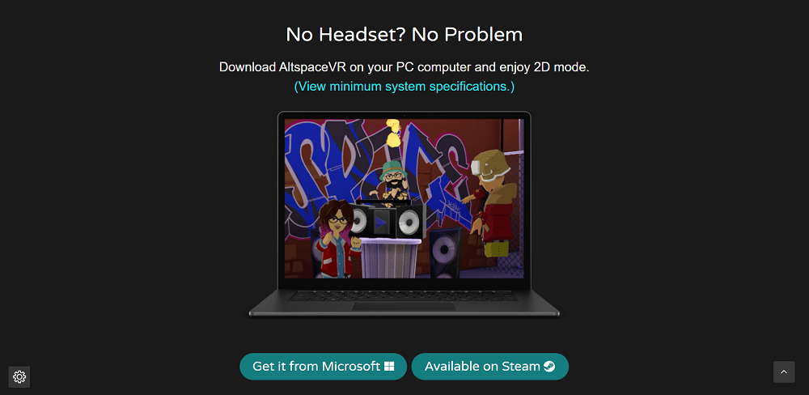Select the 'Get it from Microsoft' button text
Viewport: 809px width, 395px height.
click(x=316, y=367)
